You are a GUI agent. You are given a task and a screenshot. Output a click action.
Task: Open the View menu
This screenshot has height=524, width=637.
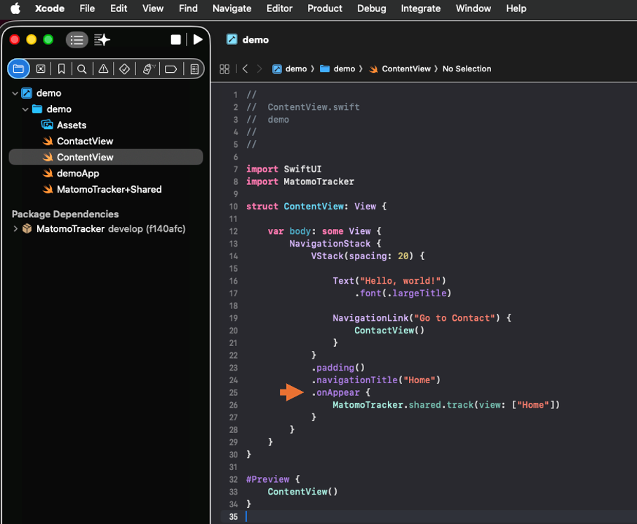point(153,8)
